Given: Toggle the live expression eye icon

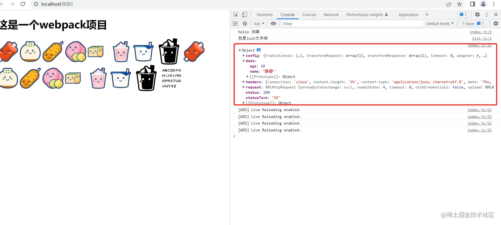Looking at the screenshot, I should 273,23.
